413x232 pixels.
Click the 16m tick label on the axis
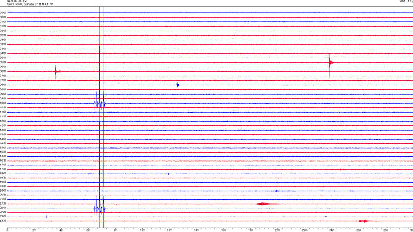pyautogui.click(x=224, y=230)
